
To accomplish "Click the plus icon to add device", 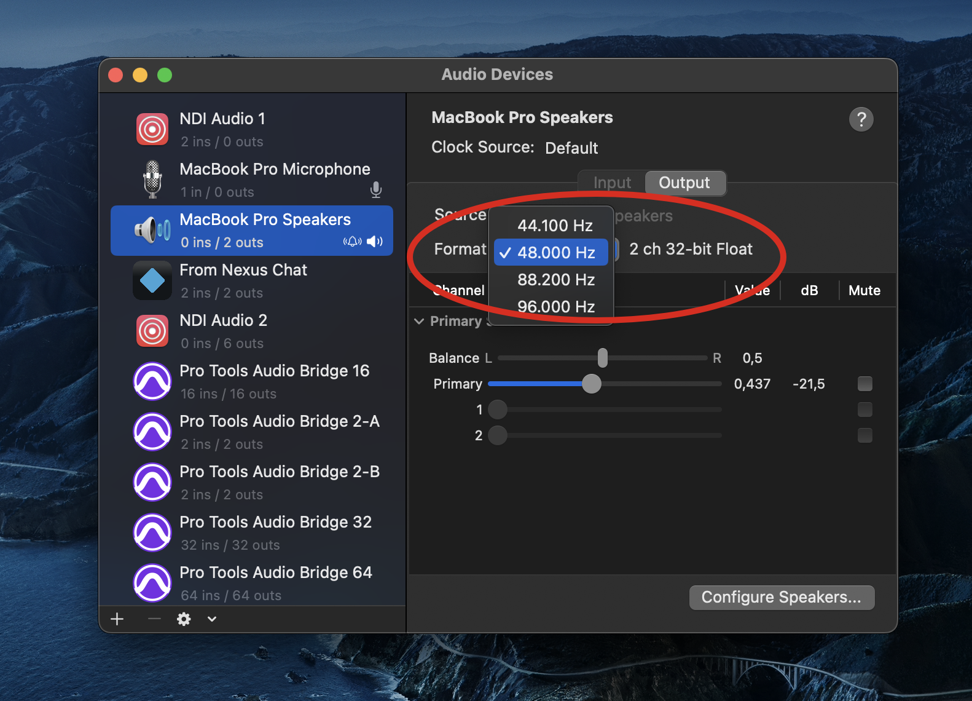I will coord(117,619).
